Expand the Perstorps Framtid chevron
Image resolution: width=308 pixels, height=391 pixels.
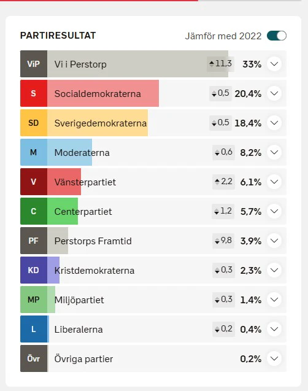pos(274,241)
